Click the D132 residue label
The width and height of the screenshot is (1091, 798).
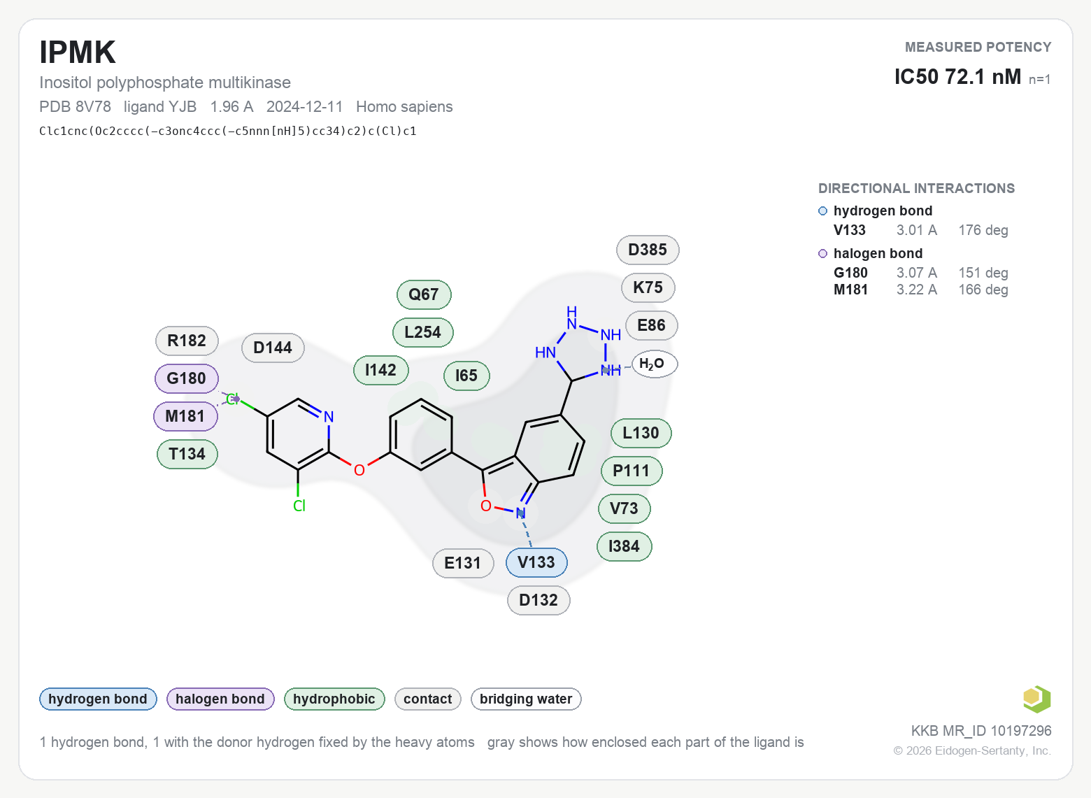click(x=539, y=600)
